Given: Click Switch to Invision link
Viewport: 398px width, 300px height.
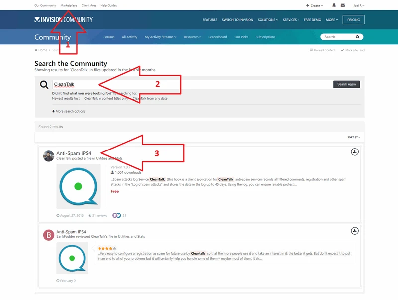Looking at the screenshot, I should click(x=238, y=20).
